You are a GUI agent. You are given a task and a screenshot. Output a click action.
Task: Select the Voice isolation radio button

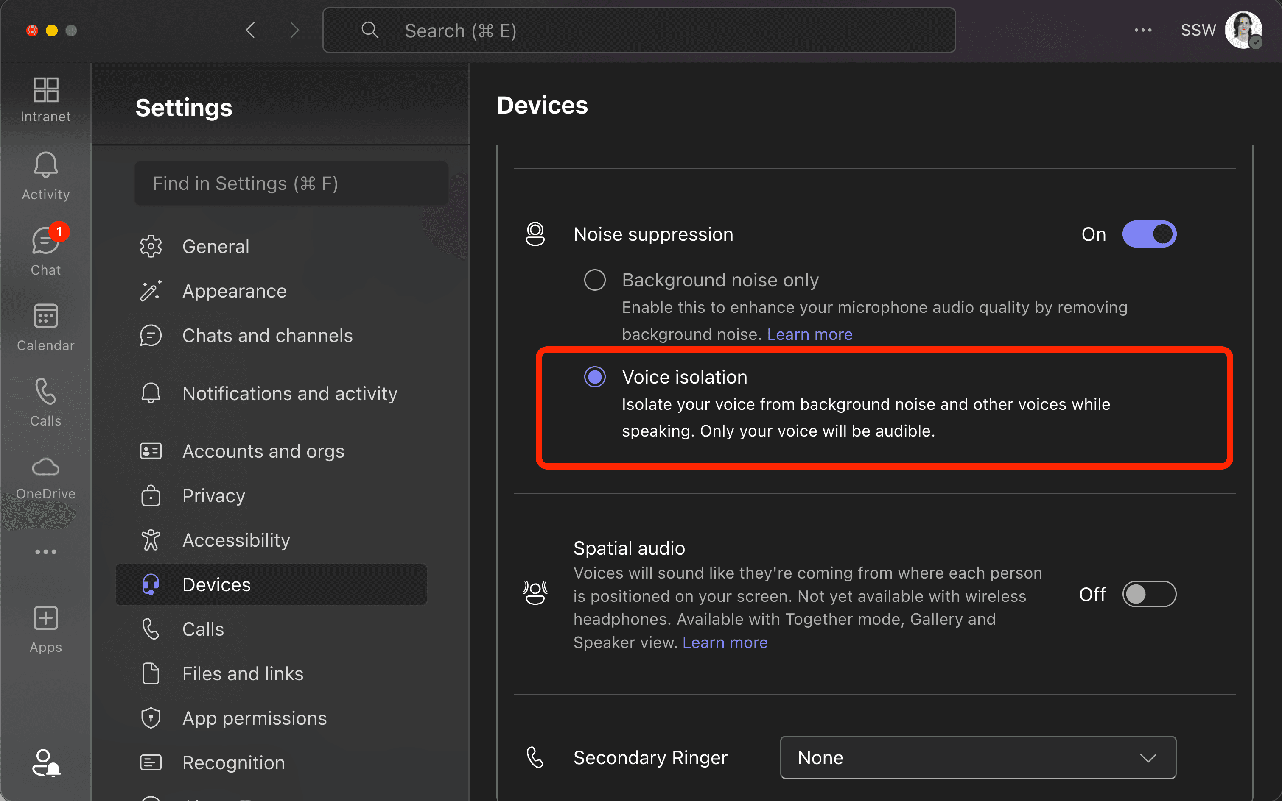click(594, 377)
